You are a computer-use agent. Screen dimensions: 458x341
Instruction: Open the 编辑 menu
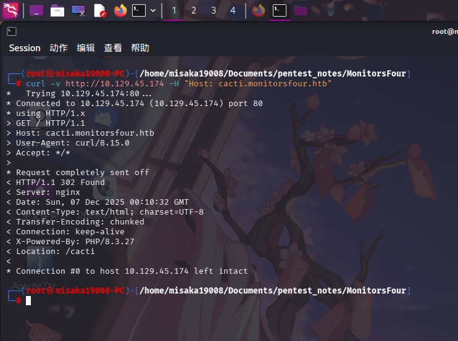[86, 48]
